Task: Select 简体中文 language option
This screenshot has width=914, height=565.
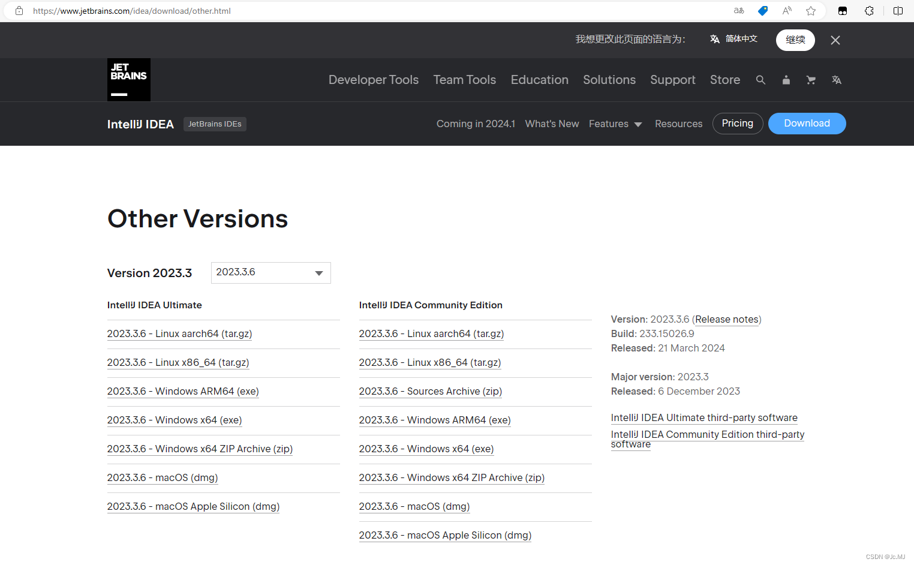Action: point(733,39)
